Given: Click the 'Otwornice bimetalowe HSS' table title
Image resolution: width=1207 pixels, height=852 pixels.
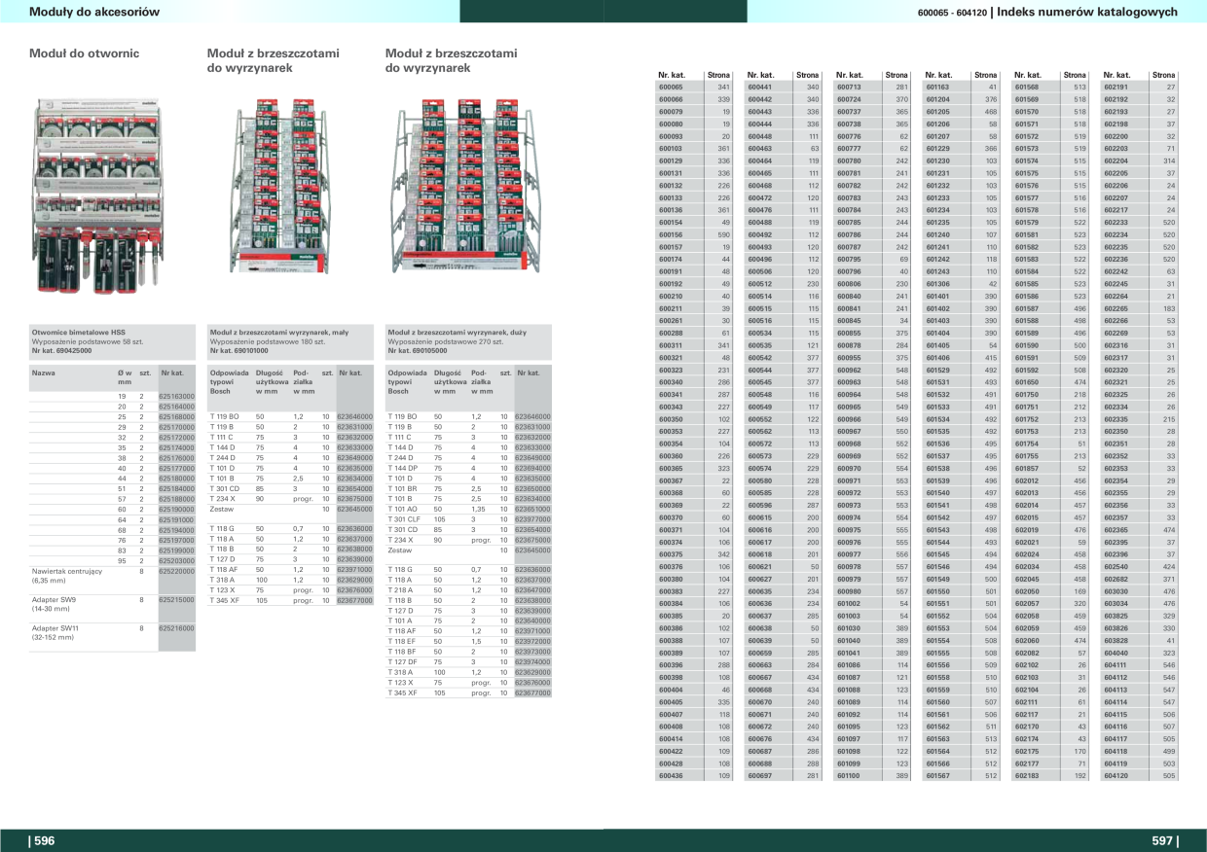Looking at the screenshot, I should click(79, 334).
